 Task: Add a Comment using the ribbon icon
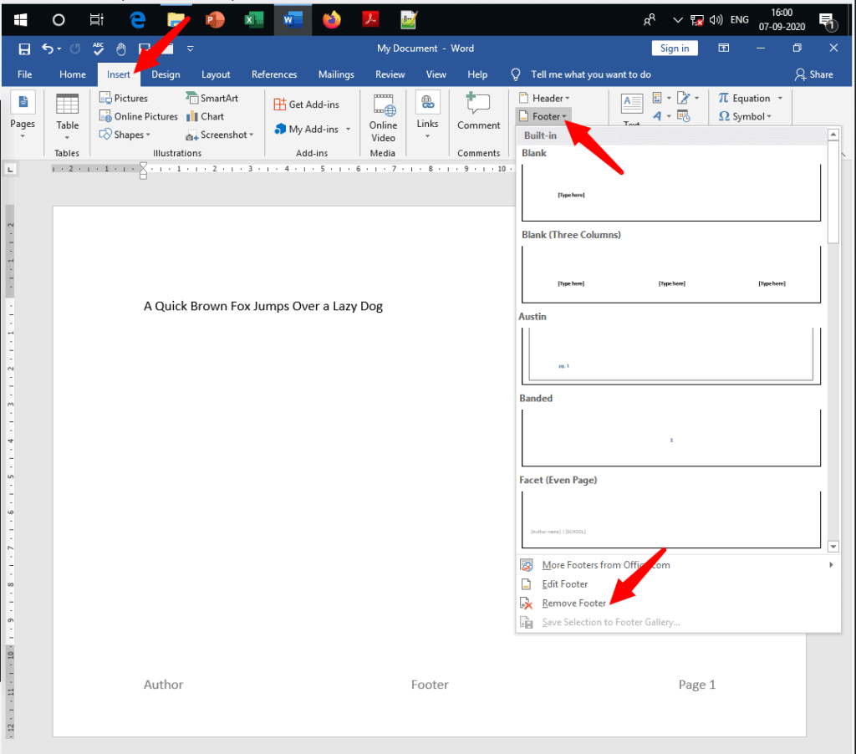click(x=478, y=103)
